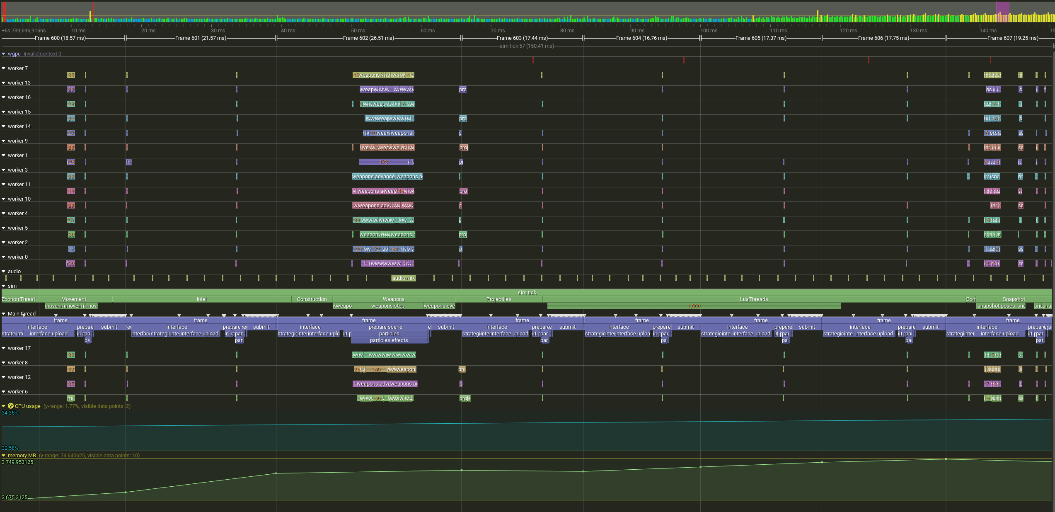Select Frame 602 (26.51 ms) header
1055x512 pixels.
pos(368,38)
